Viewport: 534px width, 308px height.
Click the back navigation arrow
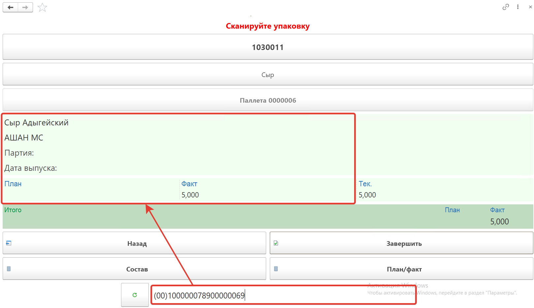11,7
